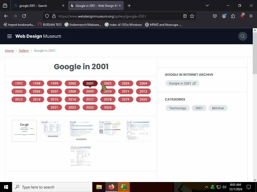Open the site search magnifier button
This screenshot has height=192, width=257.
coord(243,36)
